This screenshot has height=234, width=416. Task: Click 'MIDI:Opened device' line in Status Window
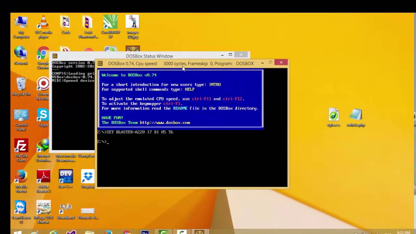pyautogui.click(x=73, y=81)
